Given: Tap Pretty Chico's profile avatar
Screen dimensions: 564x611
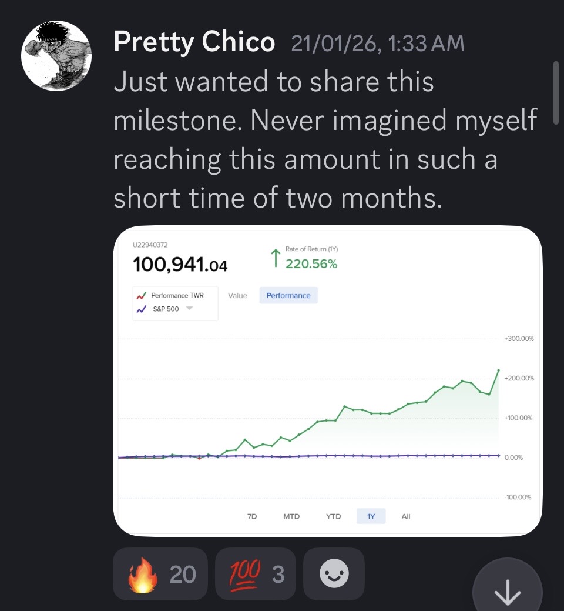Looking at the screenshot, I should (56, 56).
